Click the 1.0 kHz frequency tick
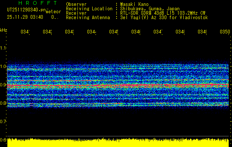Screen dimensions: 232x147 pos(3,67)
